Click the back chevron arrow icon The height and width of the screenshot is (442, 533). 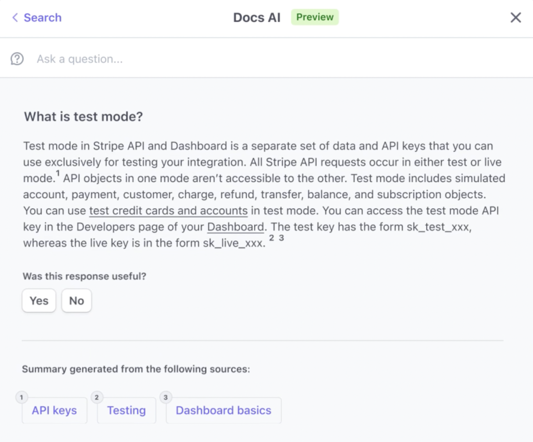pyautogui.click(x=15, y=17)
